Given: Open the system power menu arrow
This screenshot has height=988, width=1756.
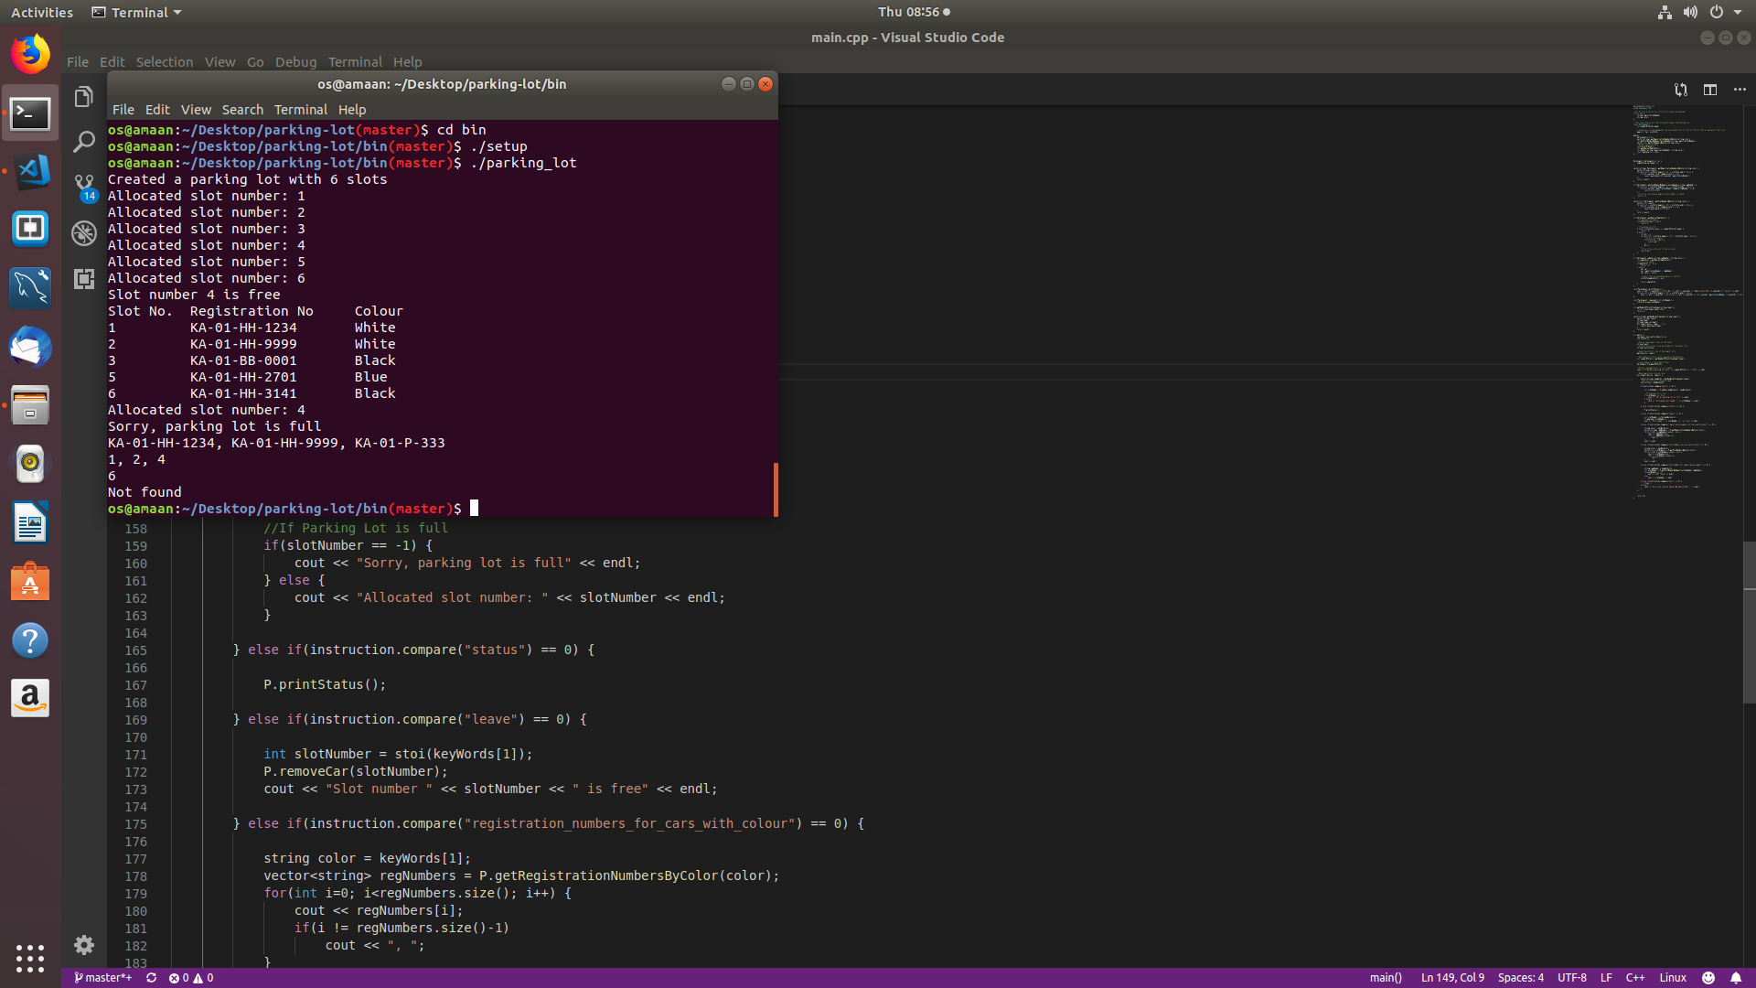Looking at the screenshot, I should point(1738,12).
